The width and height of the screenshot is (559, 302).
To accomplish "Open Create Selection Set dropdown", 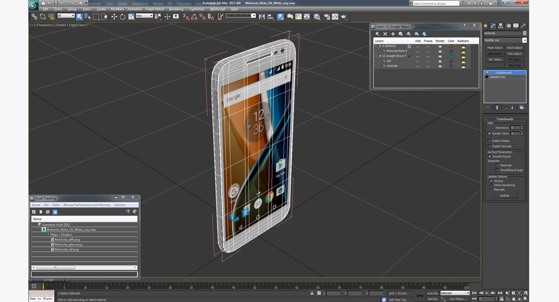I will [x=253, y=16].
